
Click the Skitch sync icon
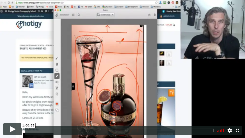[x=79, y=15]
